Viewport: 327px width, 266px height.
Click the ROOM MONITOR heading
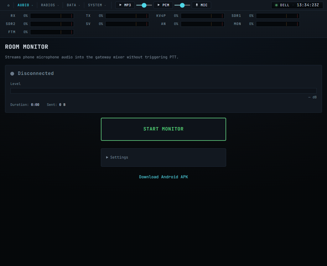(27, 47)
